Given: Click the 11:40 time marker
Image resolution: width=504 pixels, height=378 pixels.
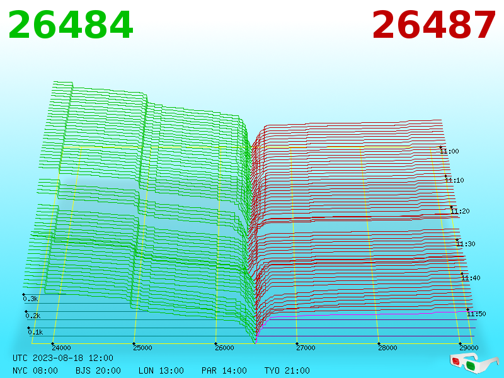Looking at the screenshot, I should coord(471,278).
